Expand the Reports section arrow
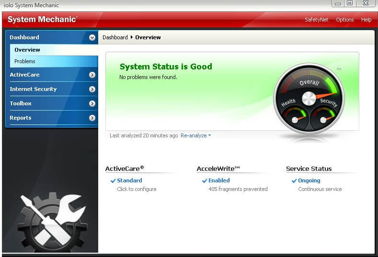The height and width of the screenshot is (257, 378). pyautogui.click(x=92, y=118)
